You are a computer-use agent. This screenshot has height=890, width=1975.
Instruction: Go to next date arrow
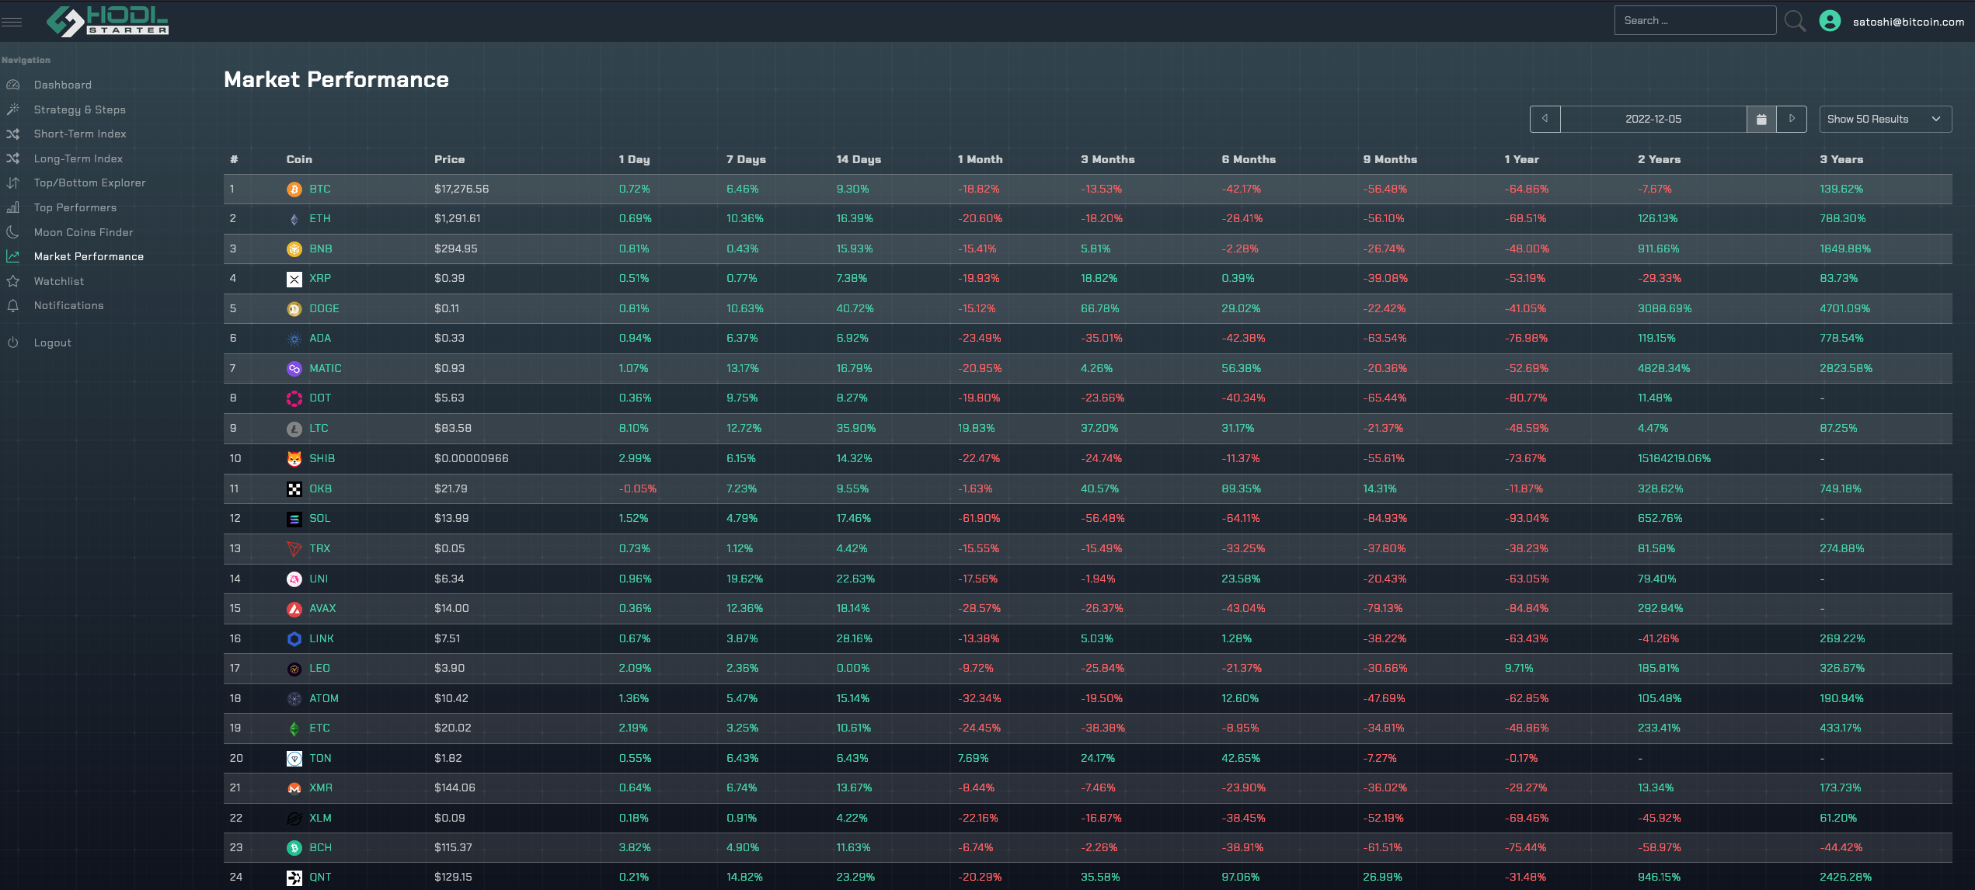pos(1792,119)
